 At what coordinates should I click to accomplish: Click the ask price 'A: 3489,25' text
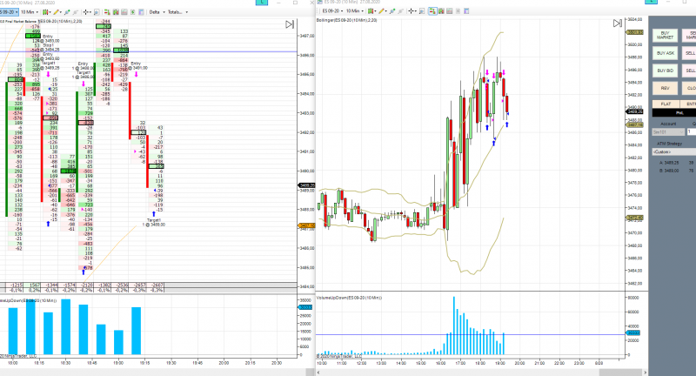tap(669, 163)
